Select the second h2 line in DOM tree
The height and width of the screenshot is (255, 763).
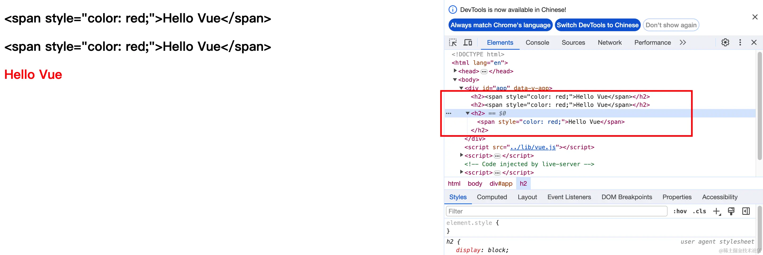[560, 105]
